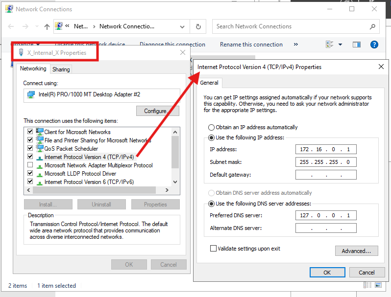Select QoS Packet Scheduler icon
391x297 pixels.
pos(39,148)
